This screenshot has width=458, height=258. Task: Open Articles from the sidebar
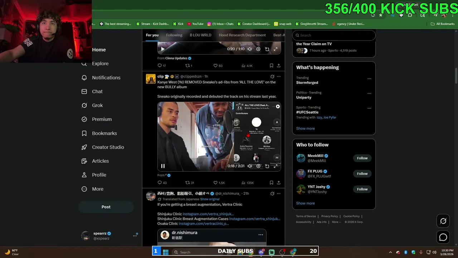pyautogui.click(x=96, y=161)
